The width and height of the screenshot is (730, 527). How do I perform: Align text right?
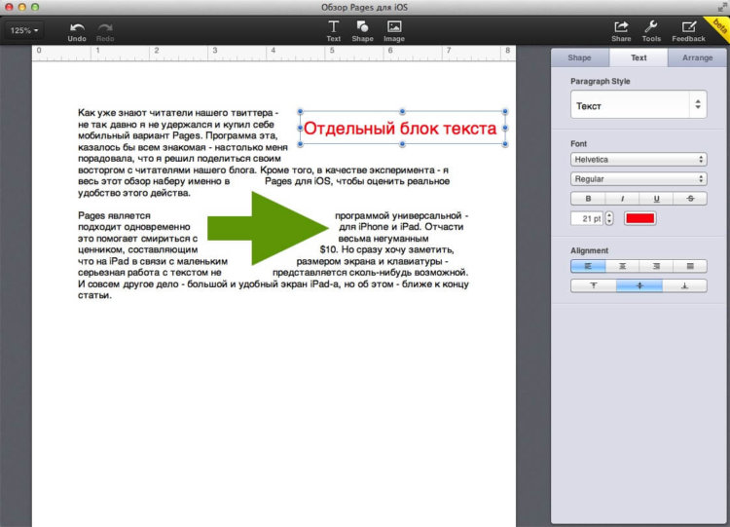point(656,266)
